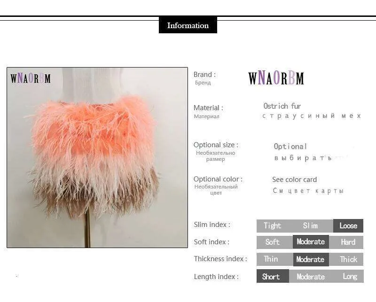Set Length index to Moderate
This screenshot has width=376, height=302.
click(x=311, y=277)
